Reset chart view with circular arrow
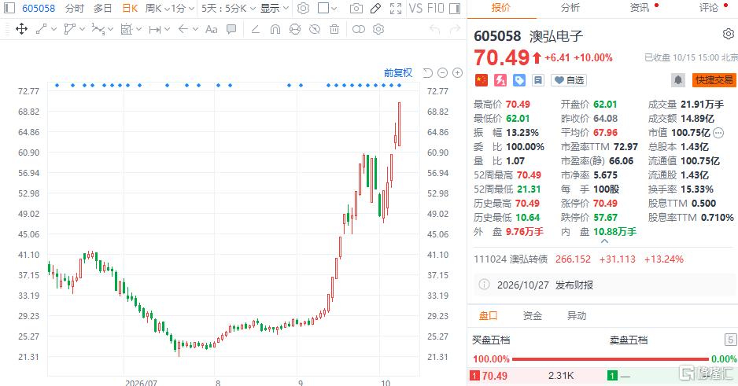 [x=427, y=73]
